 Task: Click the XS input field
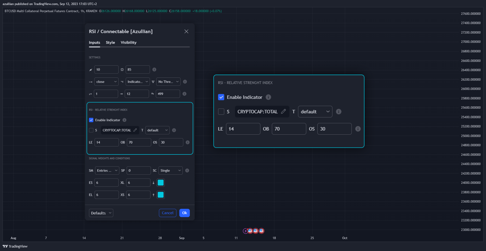[x=138, y=195]
